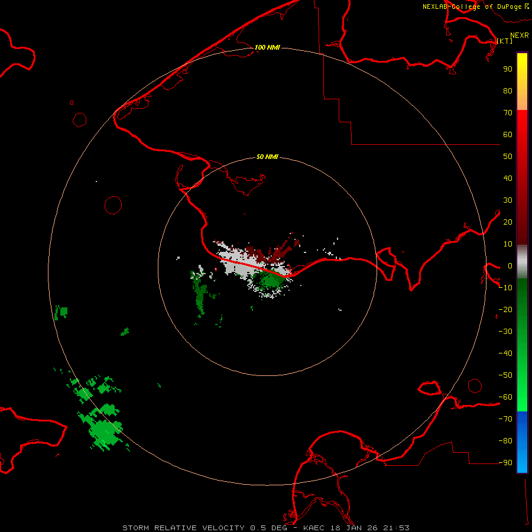Click the -20 value on the velocity scale
532x532 pixels.
pyautogui.click(x=505, y=309)
